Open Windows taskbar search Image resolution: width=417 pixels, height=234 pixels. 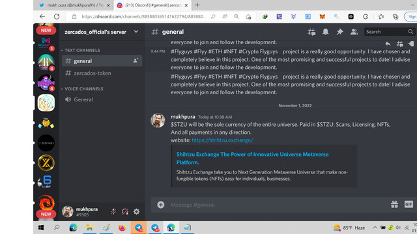pos(57,227)
